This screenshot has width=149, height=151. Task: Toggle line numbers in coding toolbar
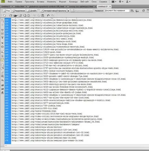[x=2, y=52]
